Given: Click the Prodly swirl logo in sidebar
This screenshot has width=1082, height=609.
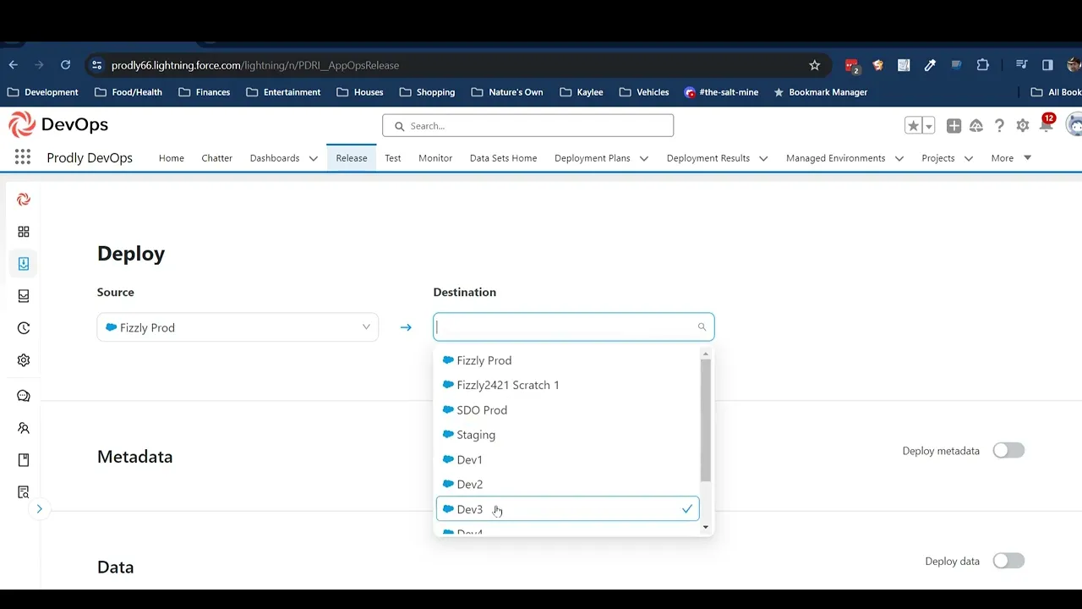Looking at the screenshot, I should tap(24, 200).
